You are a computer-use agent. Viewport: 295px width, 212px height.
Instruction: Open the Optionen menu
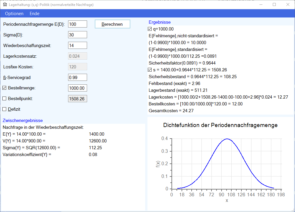click(14, 14)
